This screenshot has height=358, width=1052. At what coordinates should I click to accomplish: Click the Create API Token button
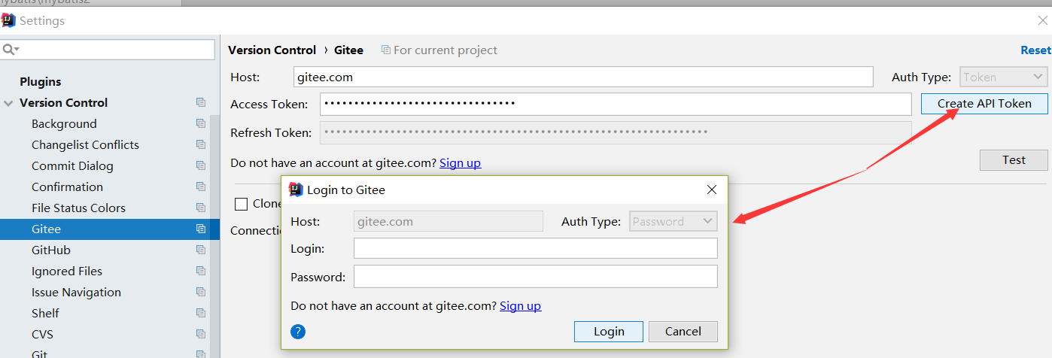click(984, 104)
